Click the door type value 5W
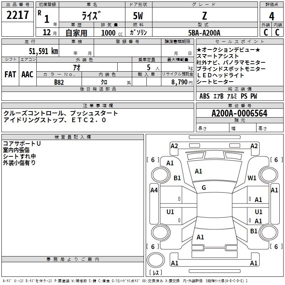The height and width of the screenshot is (285, 285). tap(138, 16)
